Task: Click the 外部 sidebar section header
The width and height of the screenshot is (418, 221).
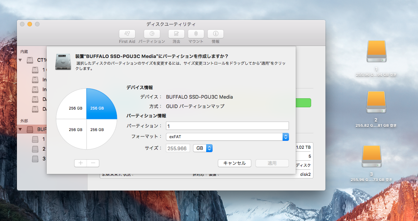Action: point(24,121)
